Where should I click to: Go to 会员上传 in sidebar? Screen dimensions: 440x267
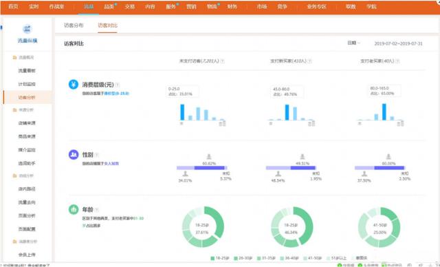coord(27,255)
